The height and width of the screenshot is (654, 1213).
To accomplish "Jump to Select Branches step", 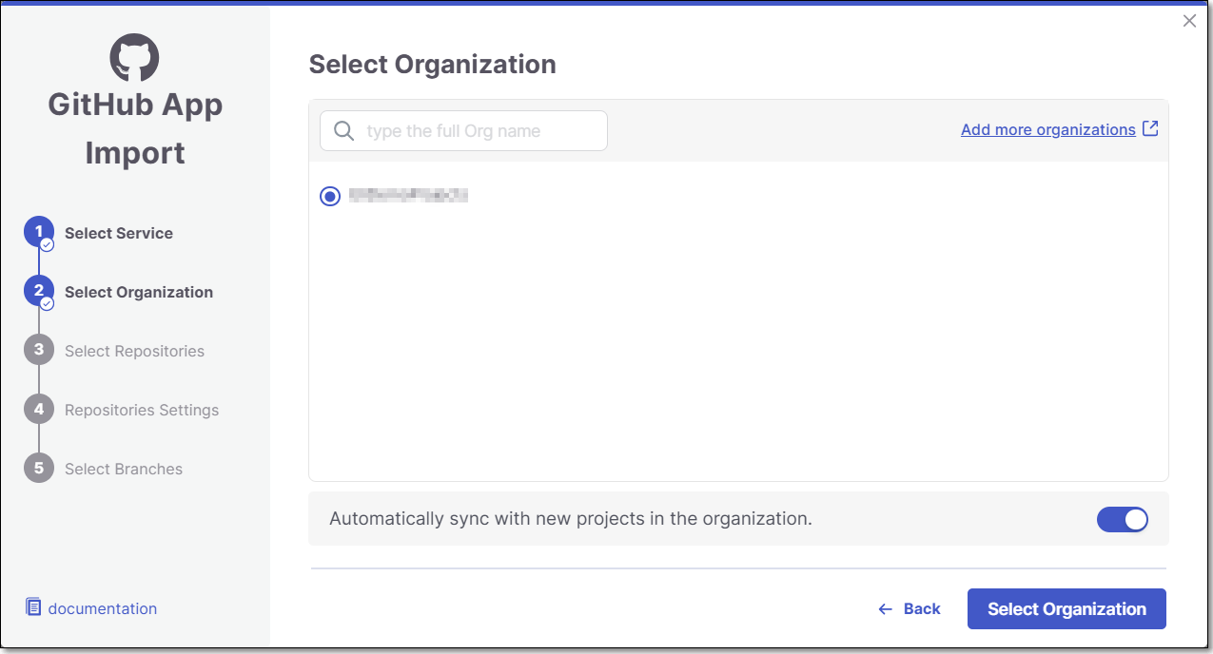I will pyautogui.click(x=124, y=469).
